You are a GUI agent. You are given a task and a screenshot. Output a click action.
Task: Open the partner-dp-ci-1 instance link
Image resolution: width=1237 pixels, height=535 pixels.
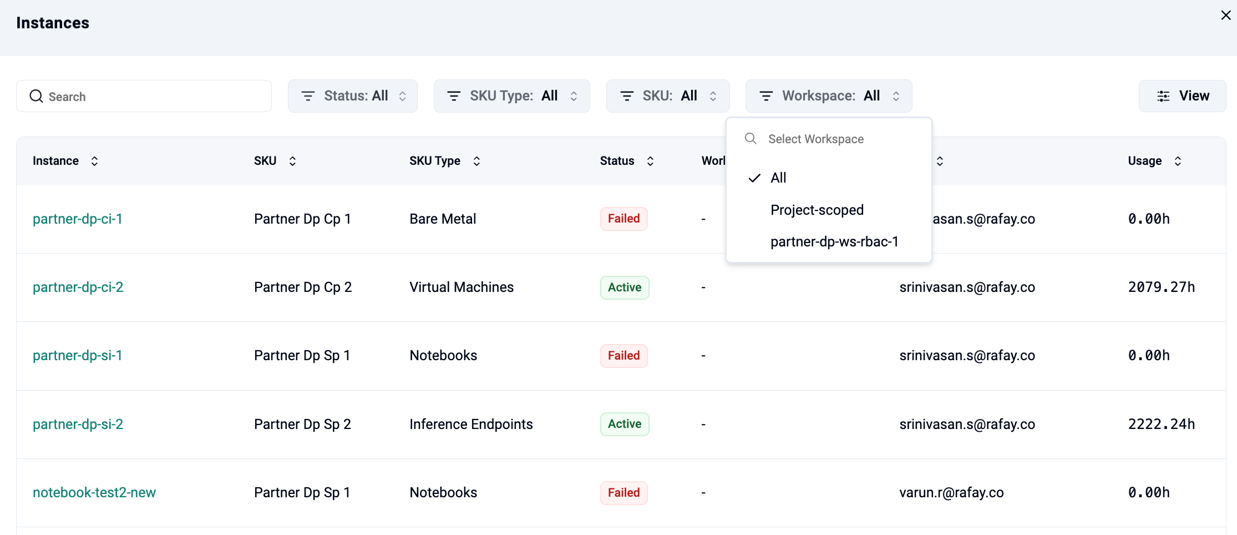(78, 219)
